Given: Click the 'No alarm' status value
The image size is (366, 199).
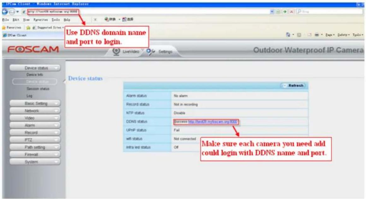Looking at the screenshot, I should (180, 96).
